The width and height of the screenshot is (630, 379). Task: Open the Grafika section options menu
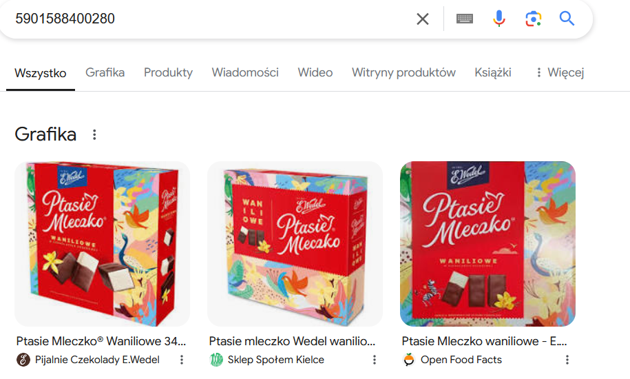click(x=95, y=134)
